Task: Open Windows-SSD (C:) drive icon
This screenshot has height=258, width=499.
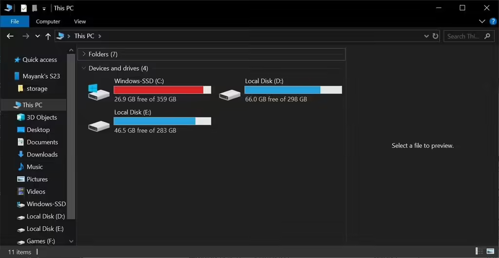Action: click(98, 92)
